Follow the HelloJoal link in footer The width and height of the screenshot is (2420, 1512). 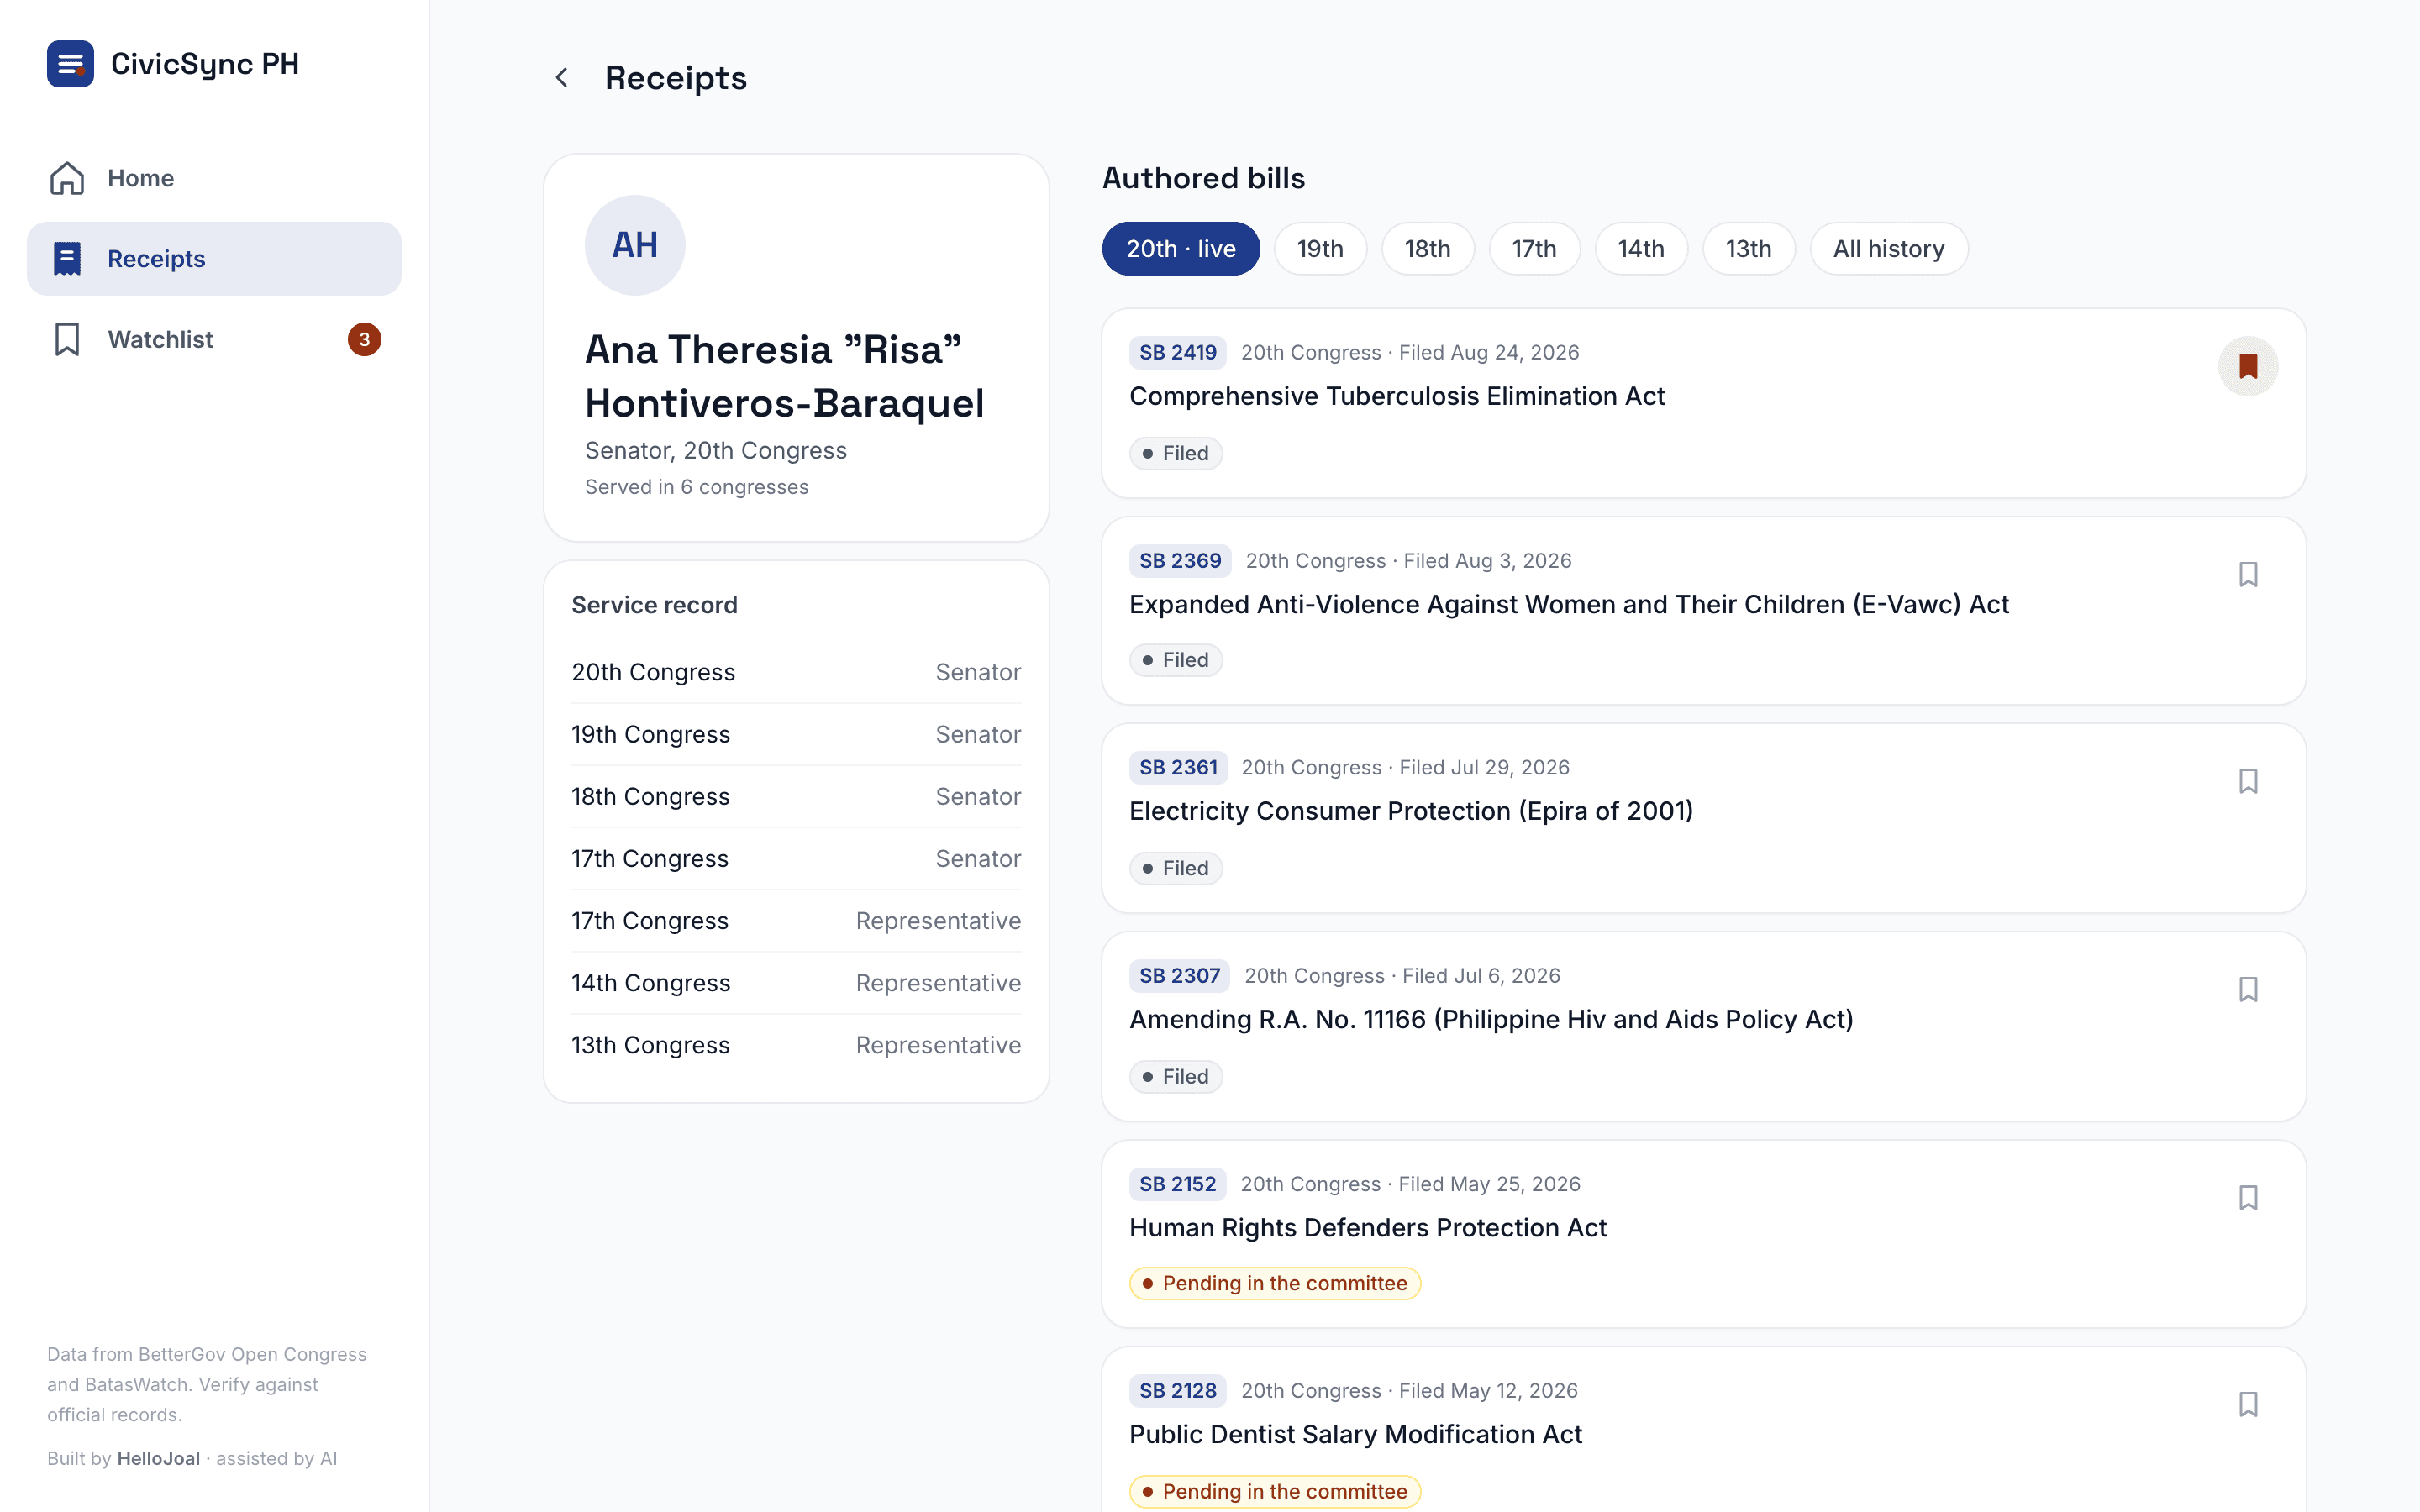(x=158, y=1458)
